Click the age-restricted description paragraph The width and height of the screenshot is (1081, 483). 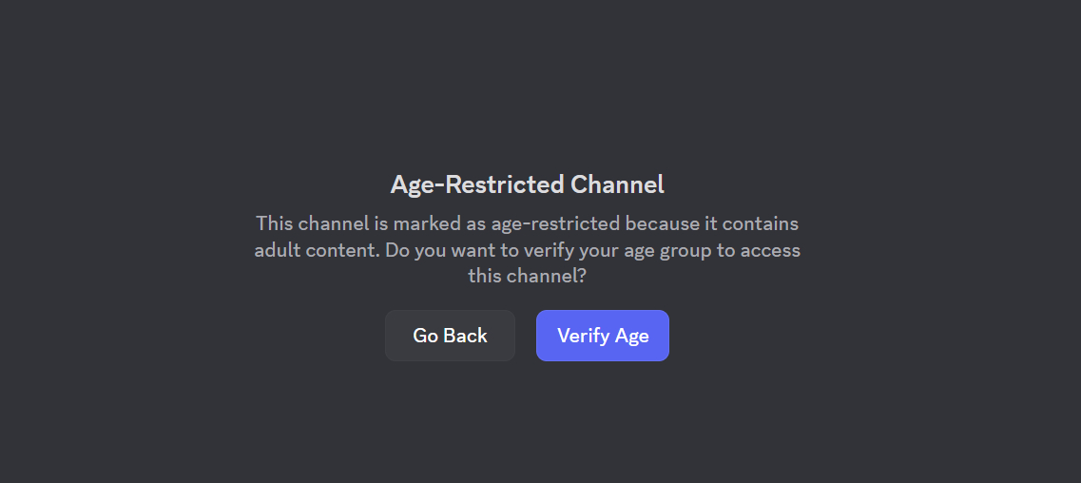tap(528, 249)
